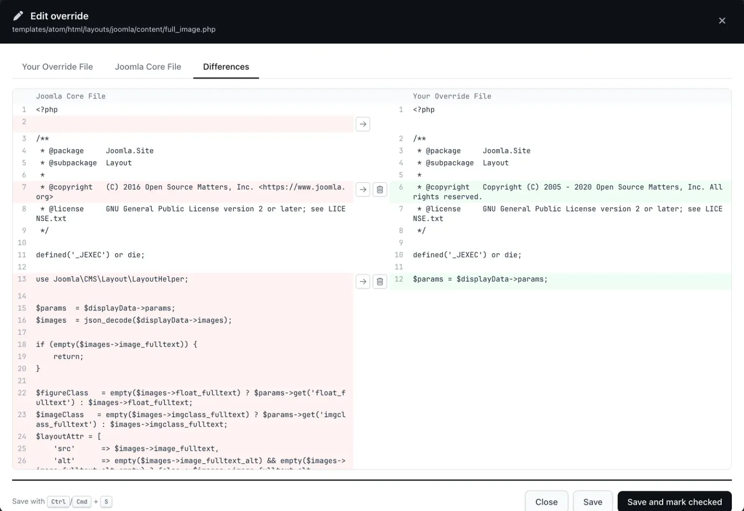
Task: Click the arrow icon beside core line 2
Action: (363, 124)
